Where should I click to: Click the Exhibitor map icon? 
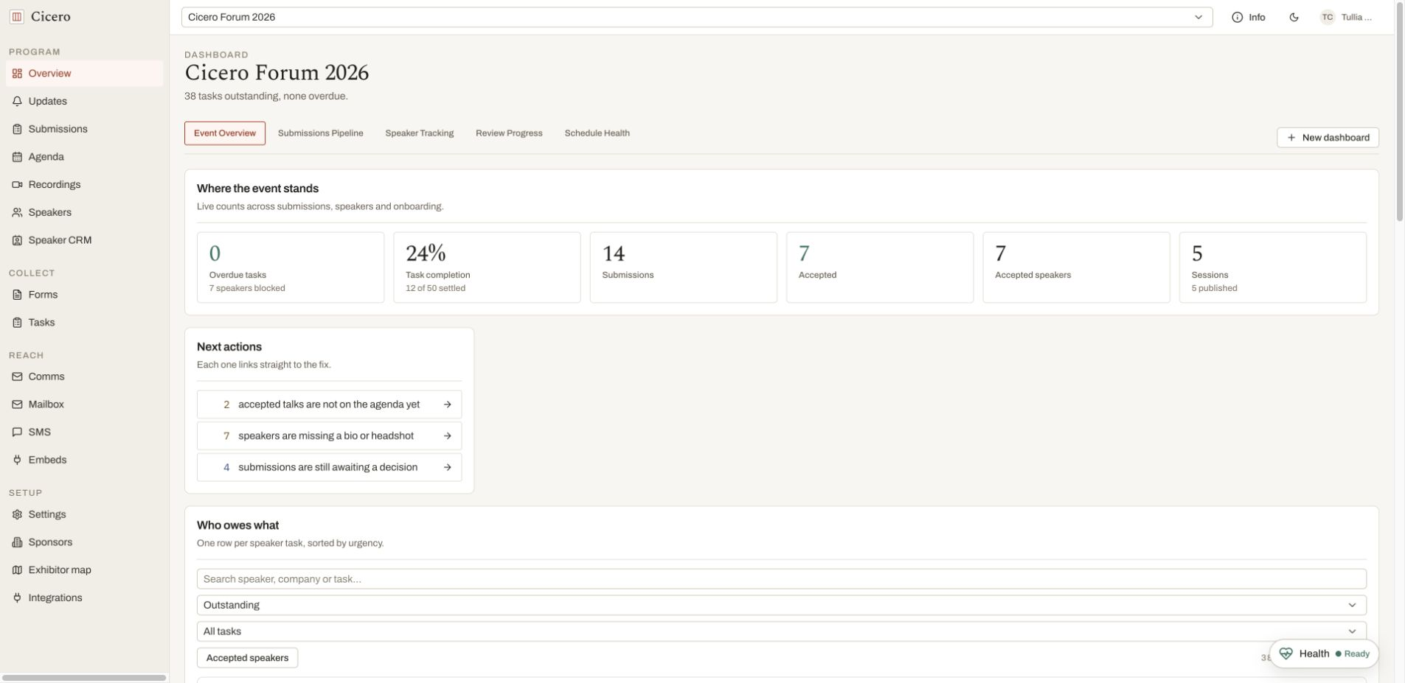click(17, 570)
